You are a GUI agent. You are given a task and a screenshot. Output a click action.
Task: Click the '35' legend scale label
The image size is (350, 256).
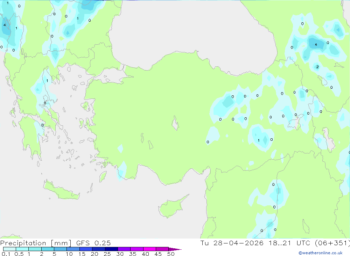tap(133, 254)
